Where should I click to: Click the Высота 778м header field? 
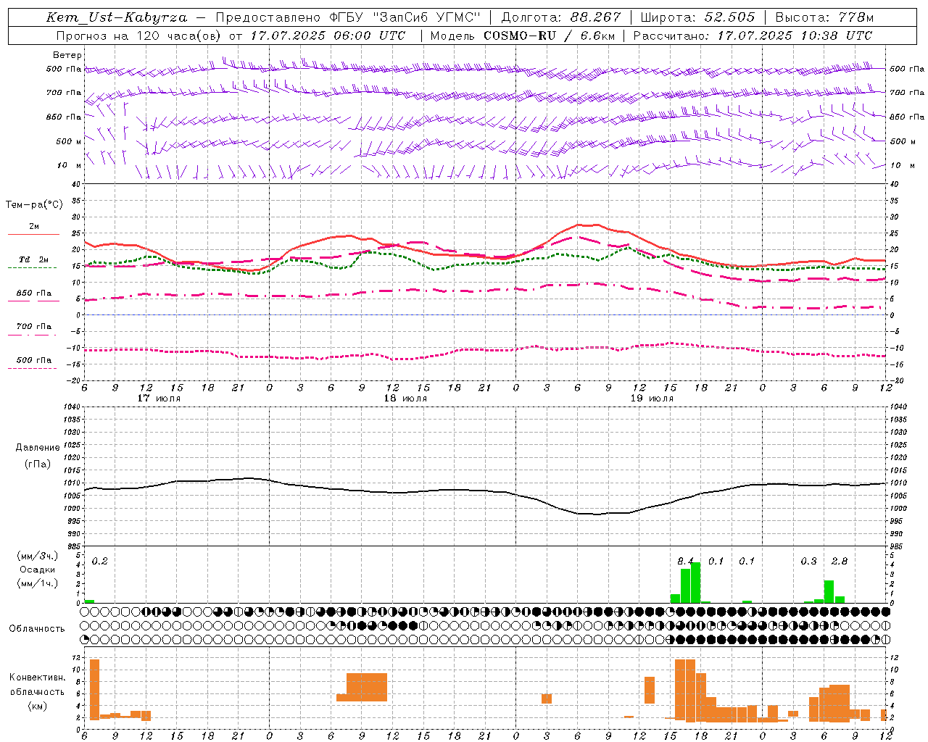pyautogui.click(x=824, y=17)
